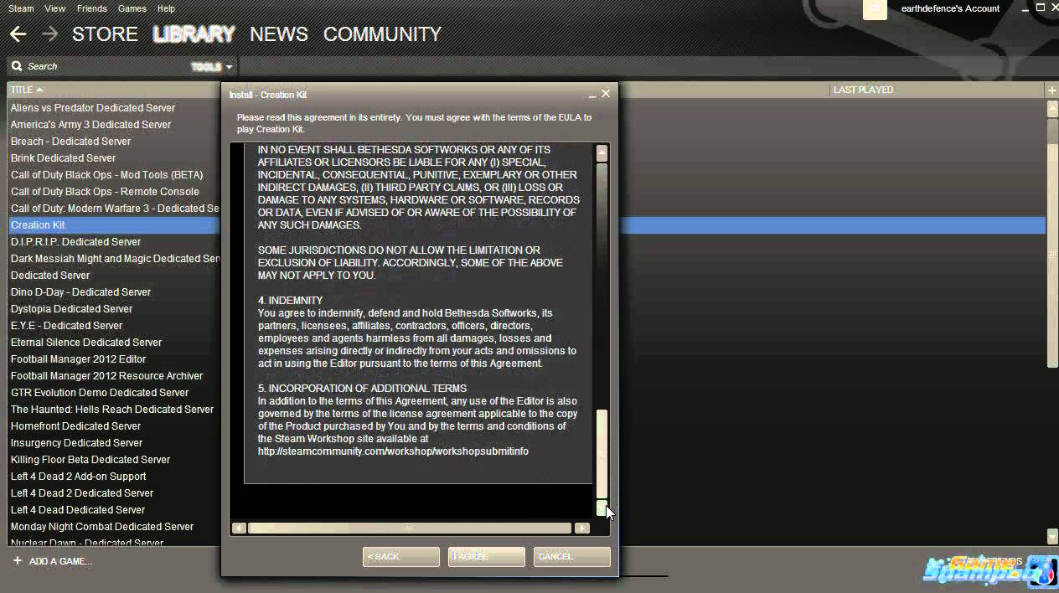Click the I Agree button

click(x=487, y=556)
